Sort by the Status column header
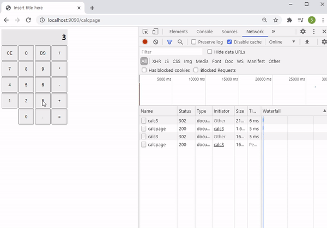Viewport: 327px width, 228px height. pos(186,111)
